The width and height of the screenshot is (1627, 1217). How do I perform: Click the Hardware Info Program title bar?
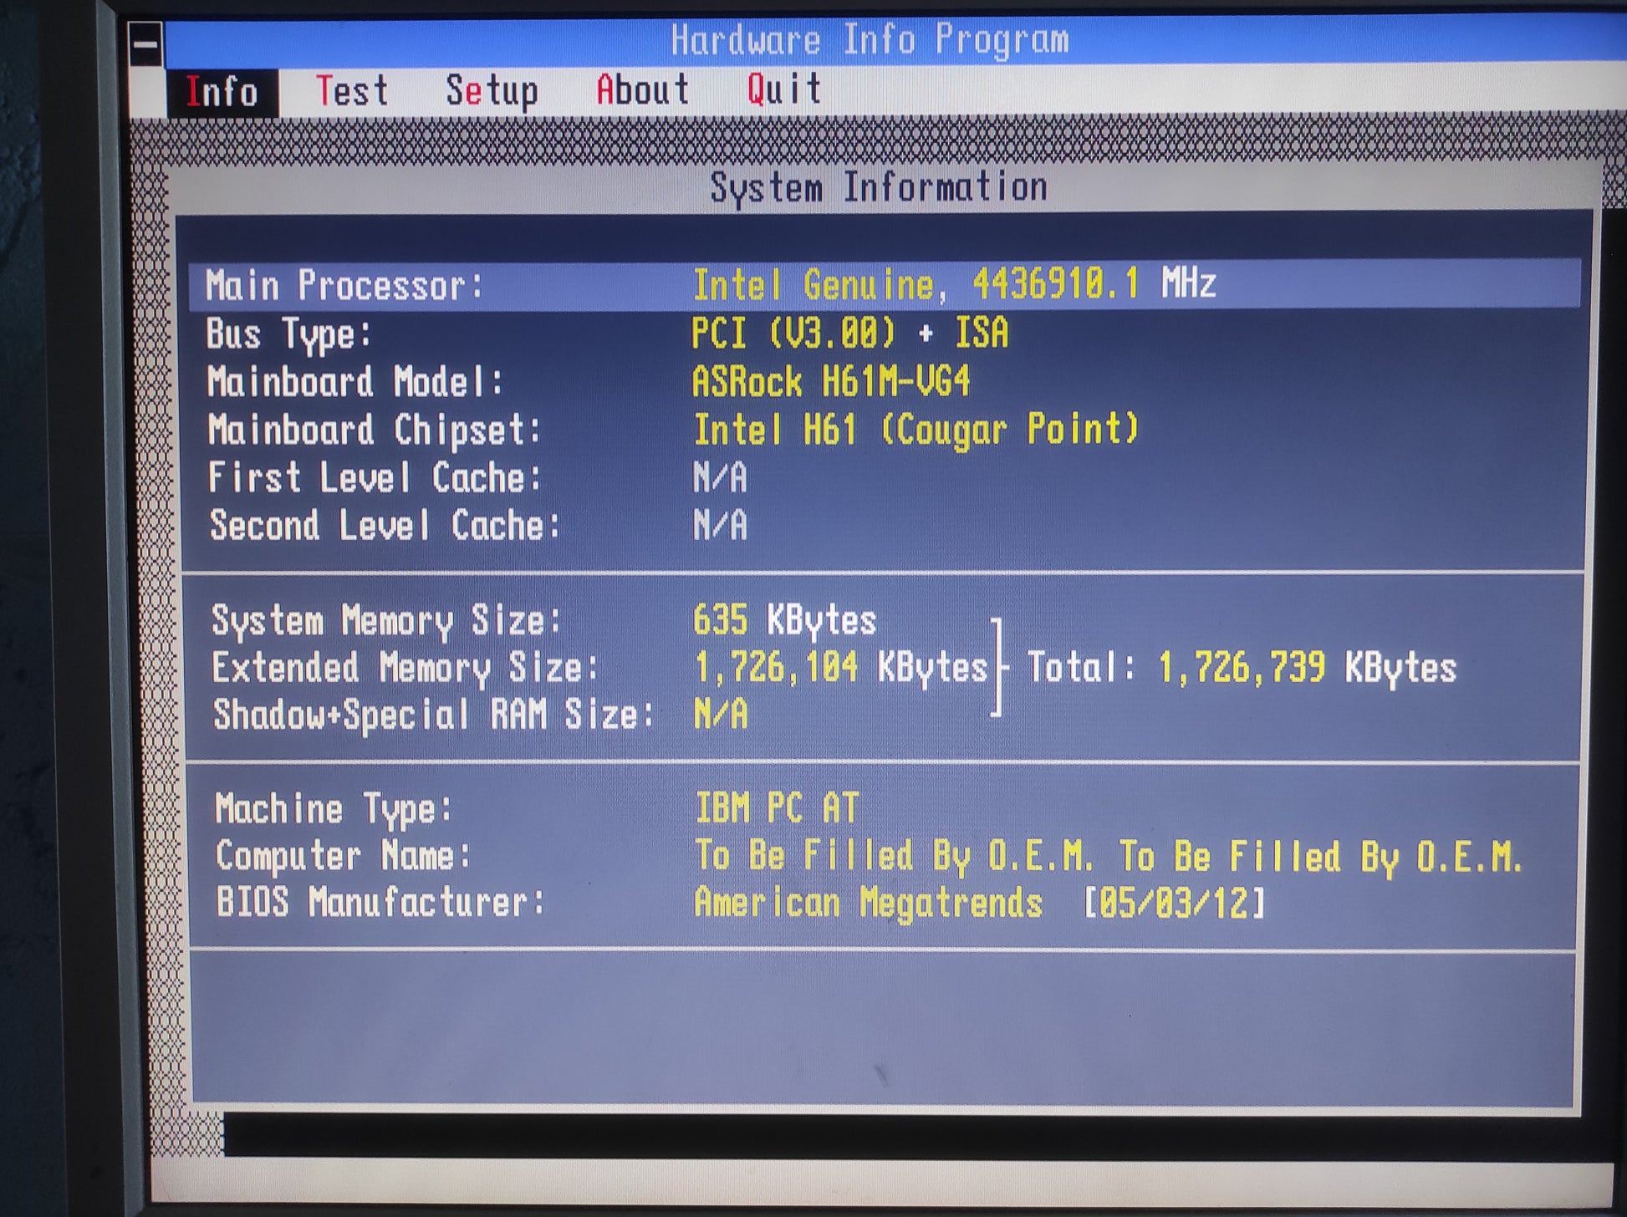coord(870,40)
